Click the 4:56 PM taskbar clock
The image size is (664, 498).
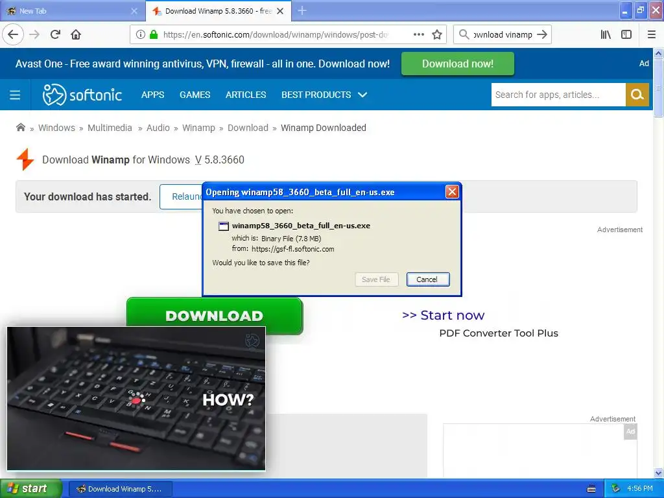coord(639,489)
